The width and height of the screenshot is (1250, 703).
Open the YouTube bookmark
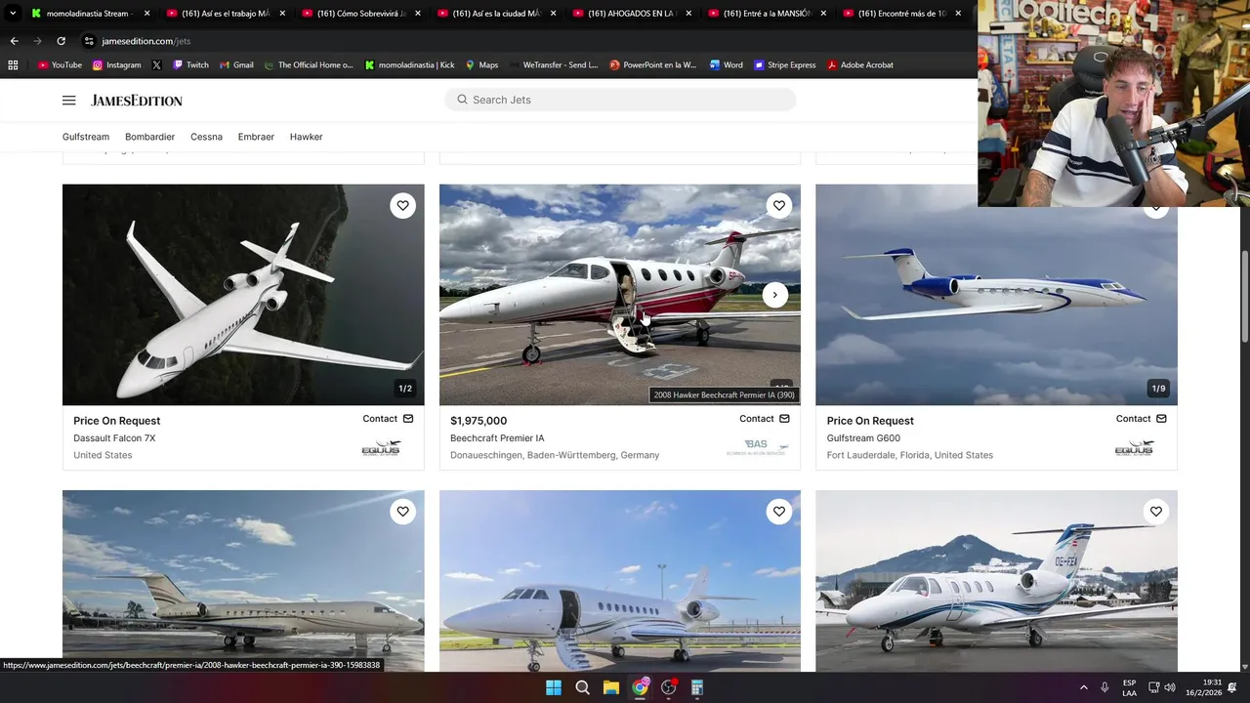pos(60,65)
